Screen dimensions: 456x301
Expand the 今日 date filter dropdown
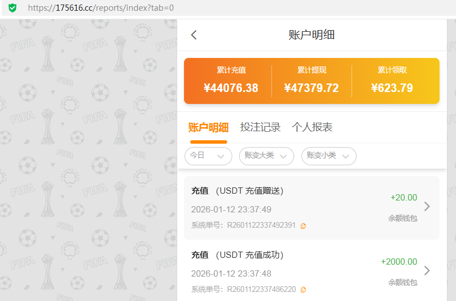[x=208, y=156]
